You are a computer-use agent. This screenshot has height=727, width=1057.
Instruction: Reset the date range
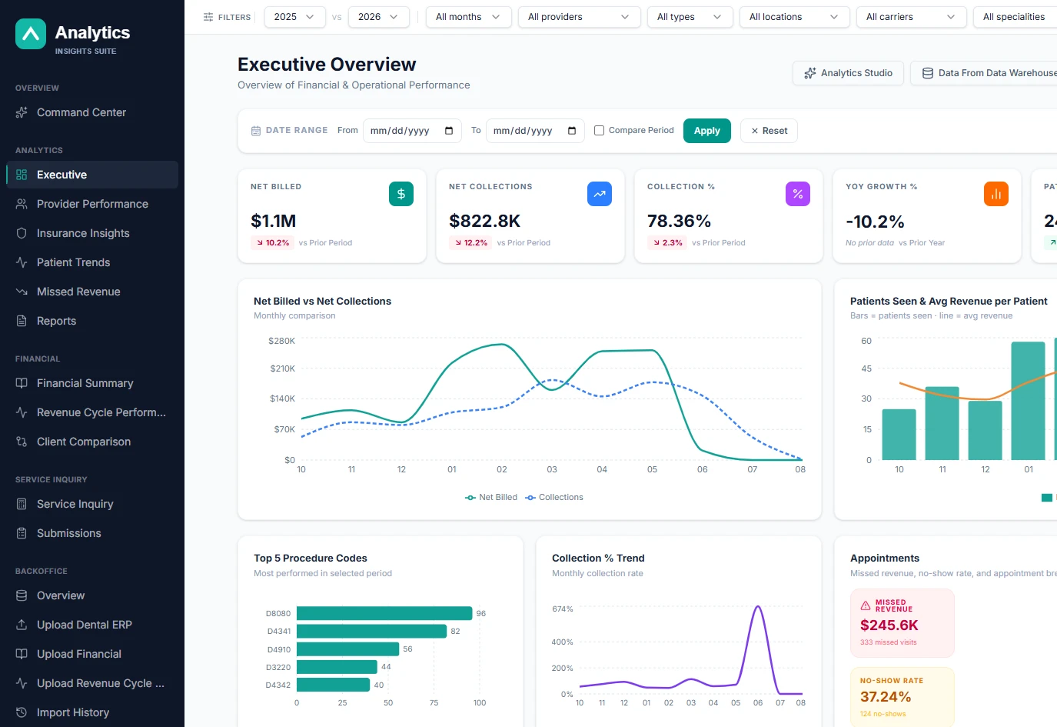coord(769,131)
